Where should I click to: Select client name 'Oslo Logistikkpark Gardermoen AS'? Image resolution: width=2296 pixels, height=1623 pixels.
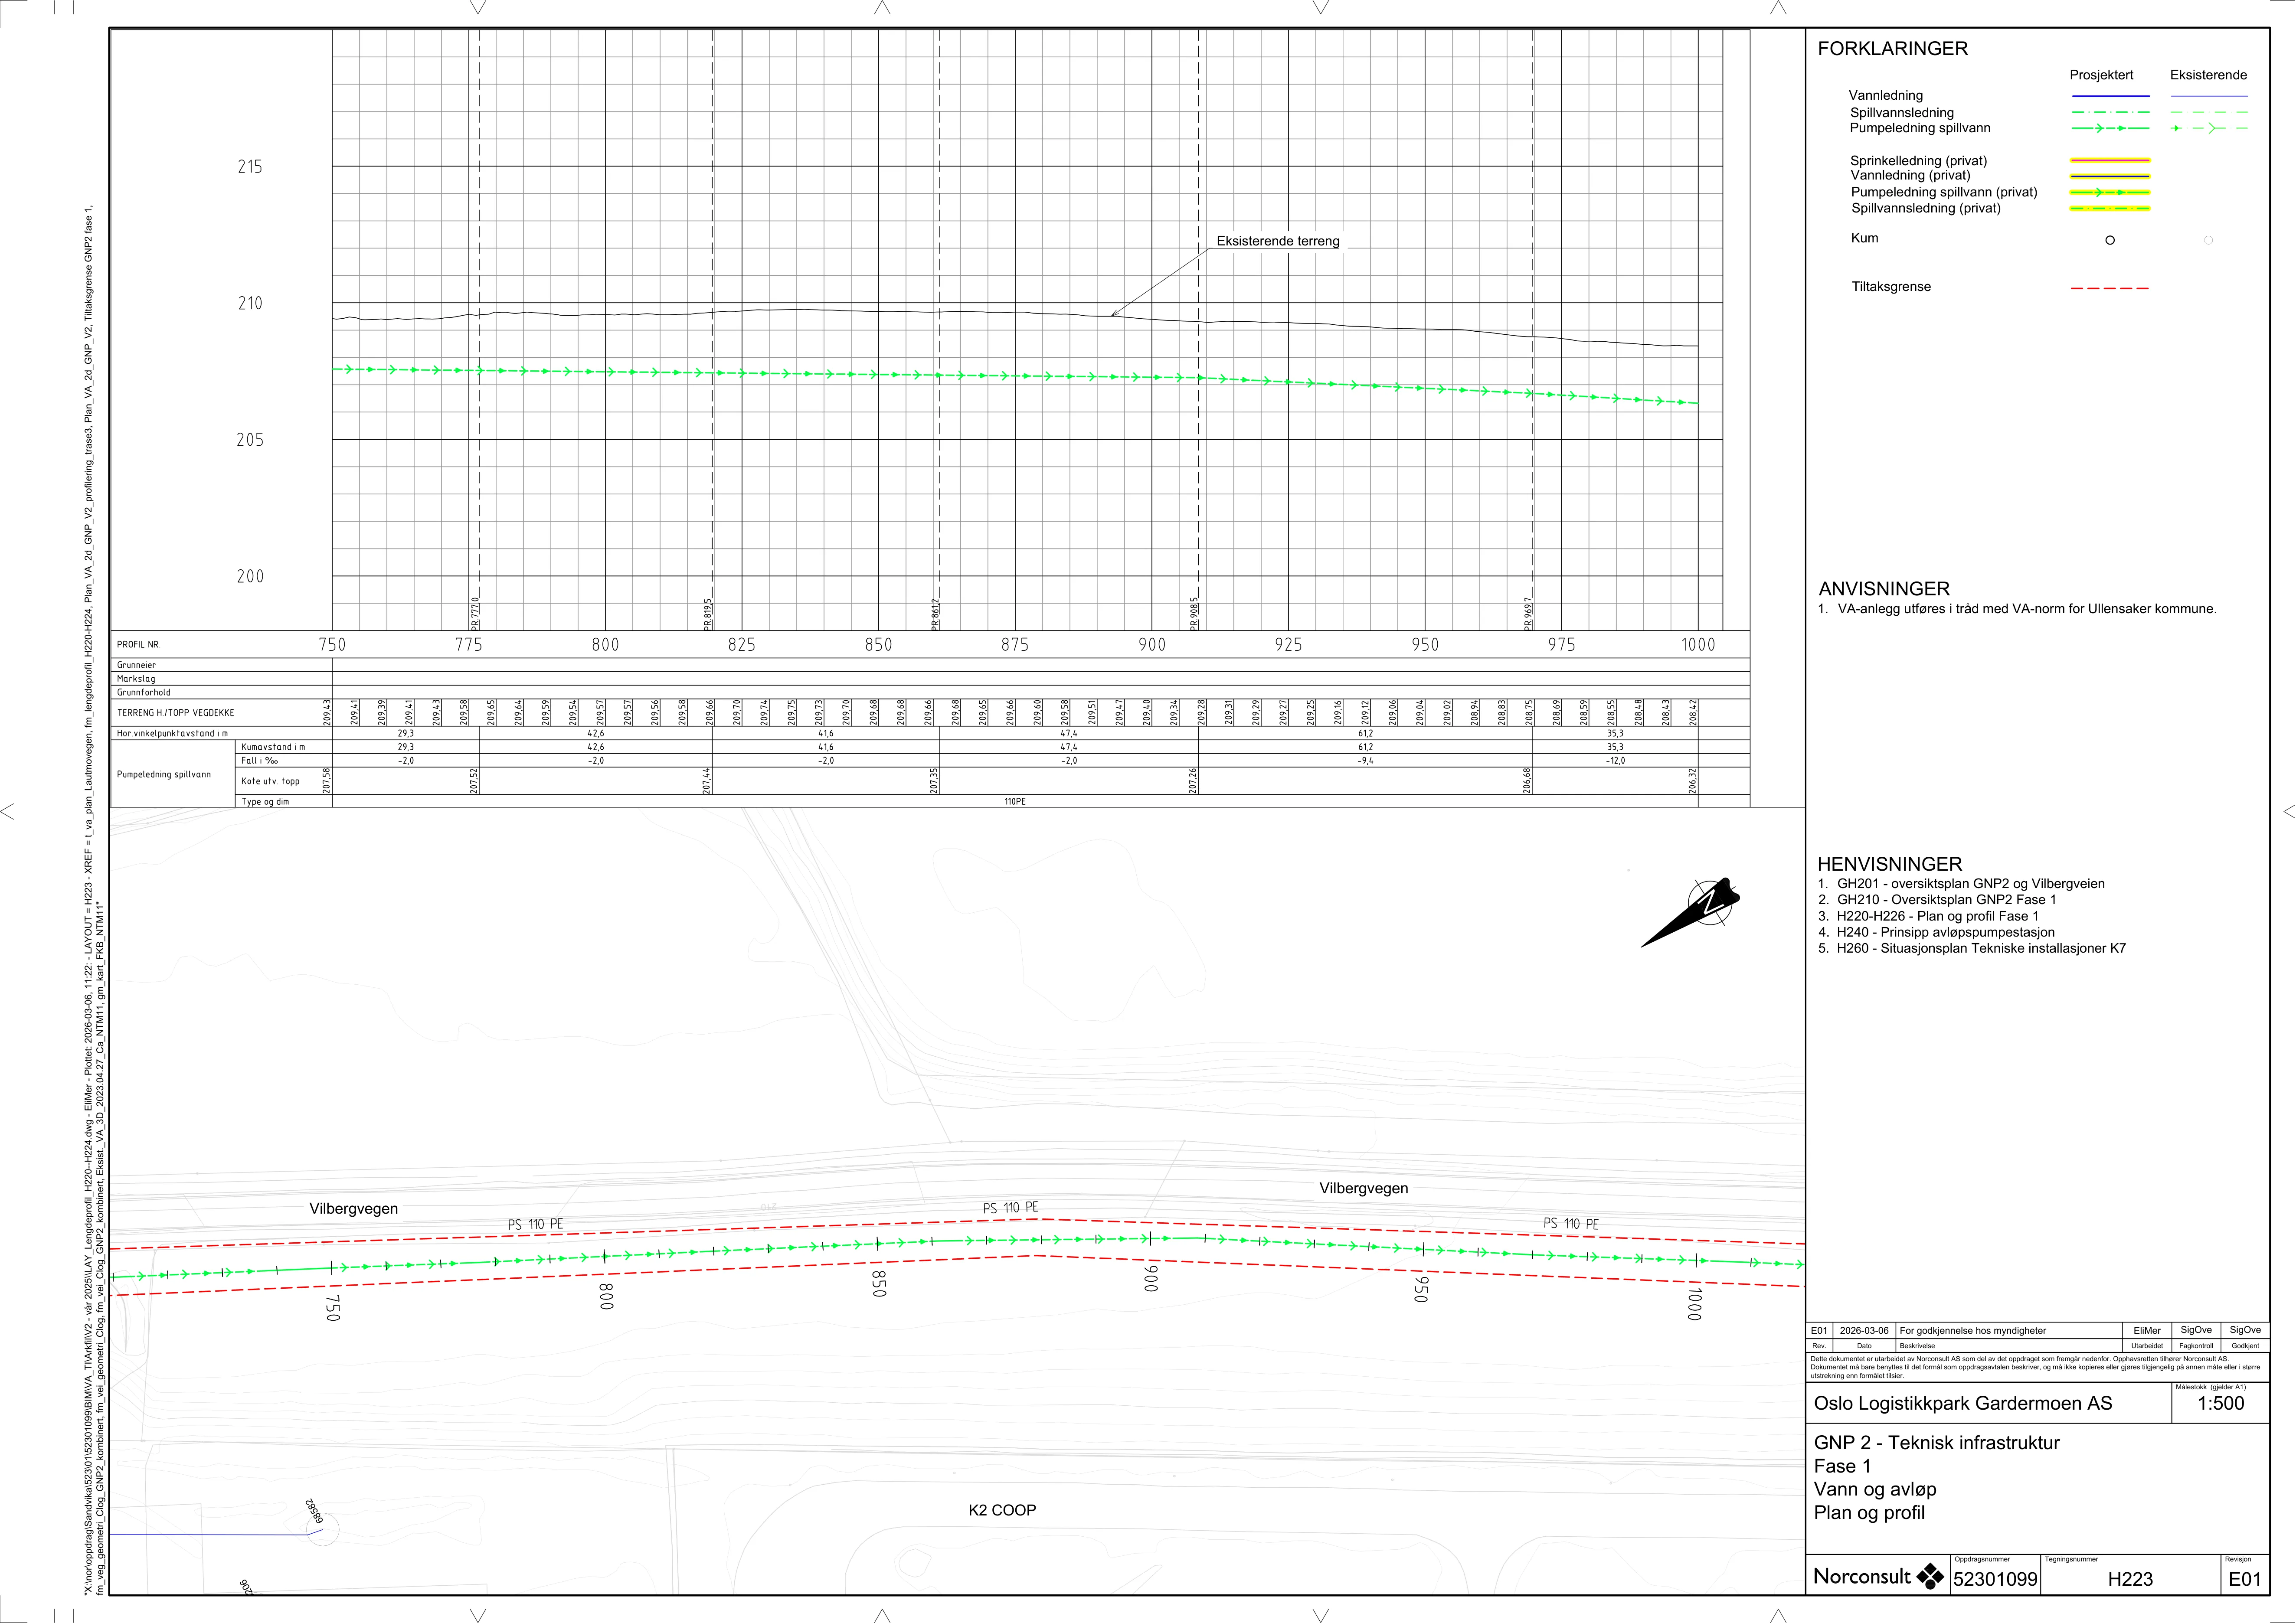point(1963,1404)
